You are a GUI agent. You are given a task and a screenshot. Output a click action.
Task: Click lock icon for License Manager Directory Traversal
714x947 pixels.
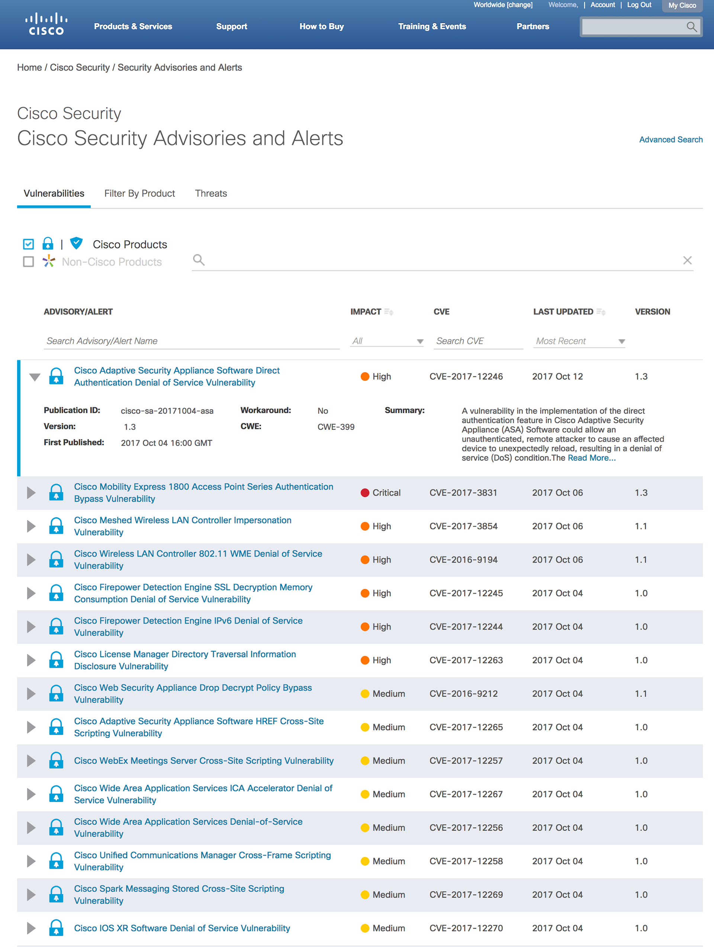click(56, 660)
